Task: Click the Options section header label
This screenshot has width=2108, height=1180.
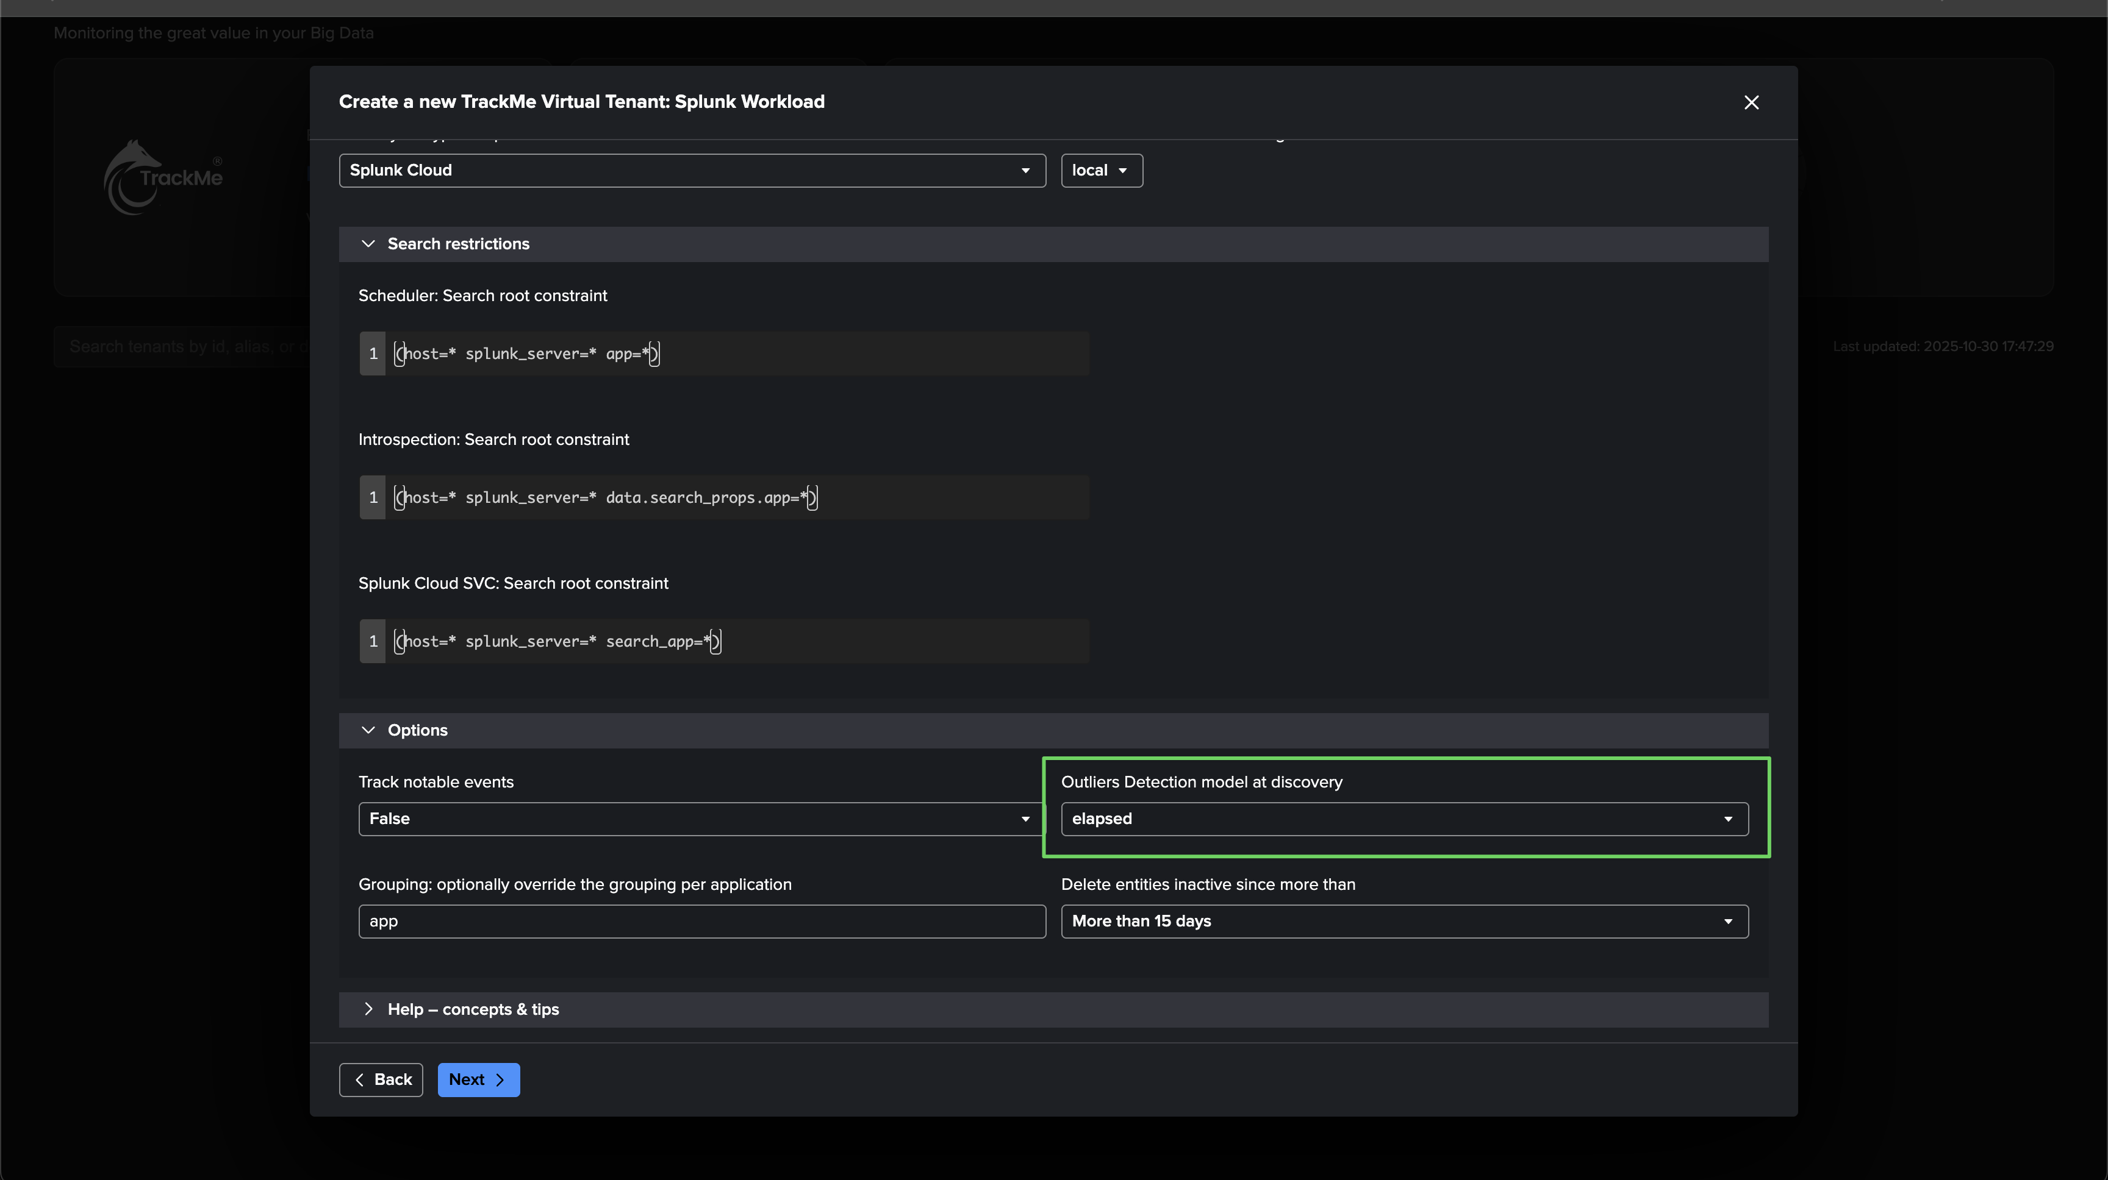Action: point(417,730)
